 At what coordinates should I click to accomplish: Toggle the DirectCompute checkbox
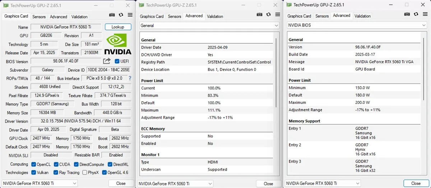pos(76,164)
